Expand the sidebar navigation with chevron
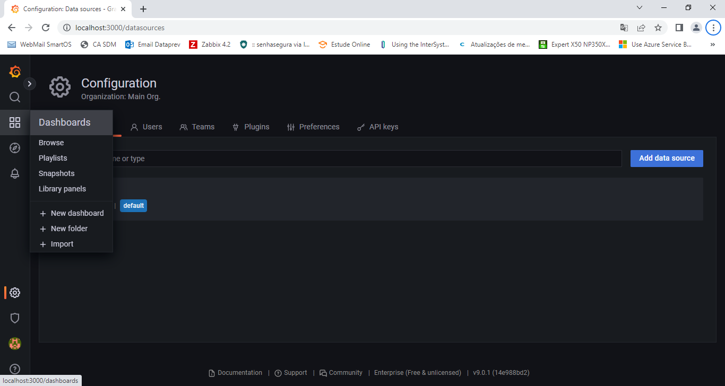This screenshot has width=725, height=386. (30, 84)
